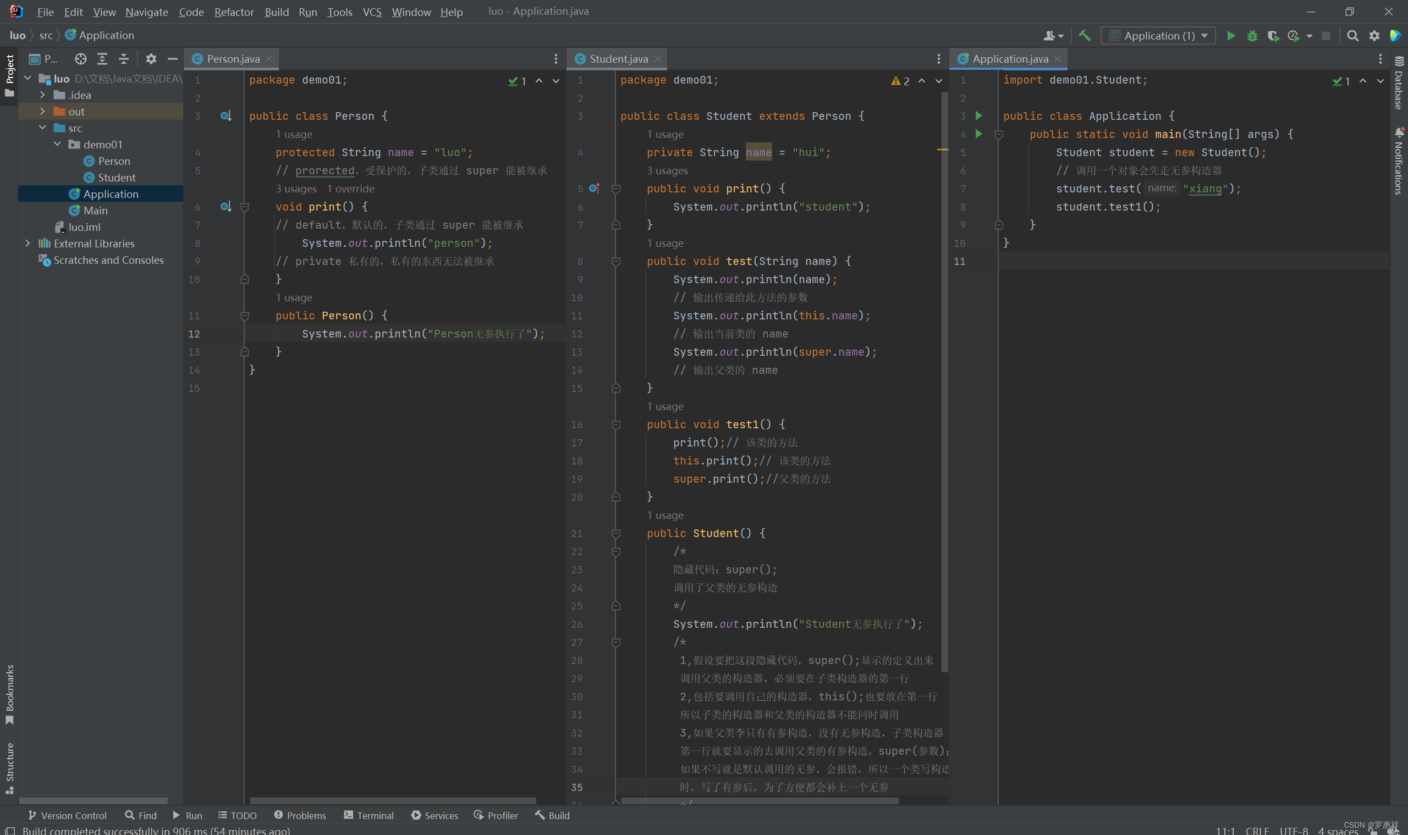The width and height of the screenshot is (1408, 835).
Task: Click Collapse All icon in Project panel
Action: 124,58
